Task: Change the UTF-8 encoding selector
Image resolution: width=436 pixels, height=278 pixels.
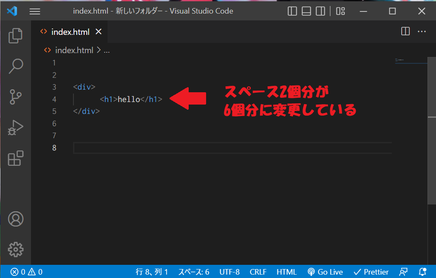Action: (229, 272)
